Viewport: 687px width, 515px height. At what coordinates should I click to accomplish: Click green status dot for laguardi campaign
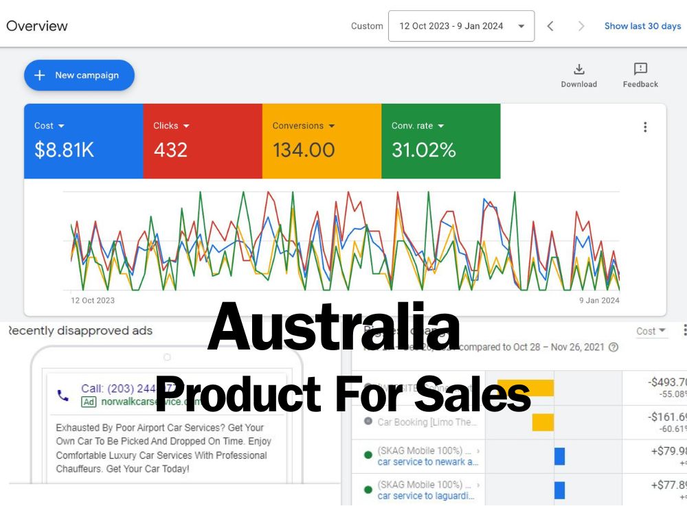pyautogui.click(x=368, y=489)
